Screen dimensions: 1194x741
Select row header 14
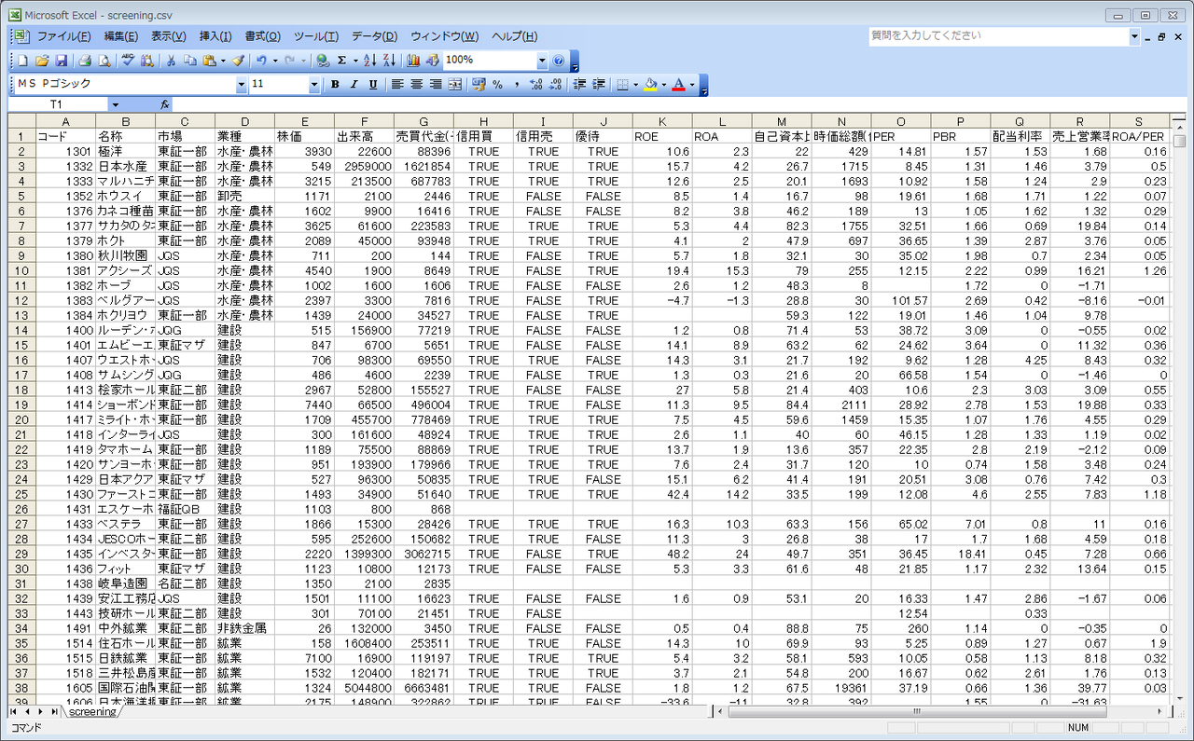pyautogui.click(x=21, y=330)
